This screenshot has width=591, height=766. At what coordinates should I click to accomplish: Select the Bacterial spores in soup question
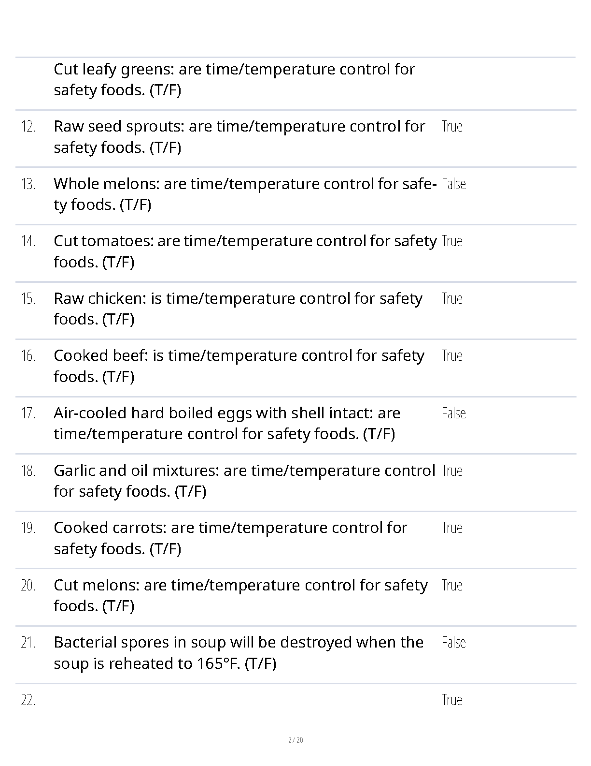coord(239,652)
